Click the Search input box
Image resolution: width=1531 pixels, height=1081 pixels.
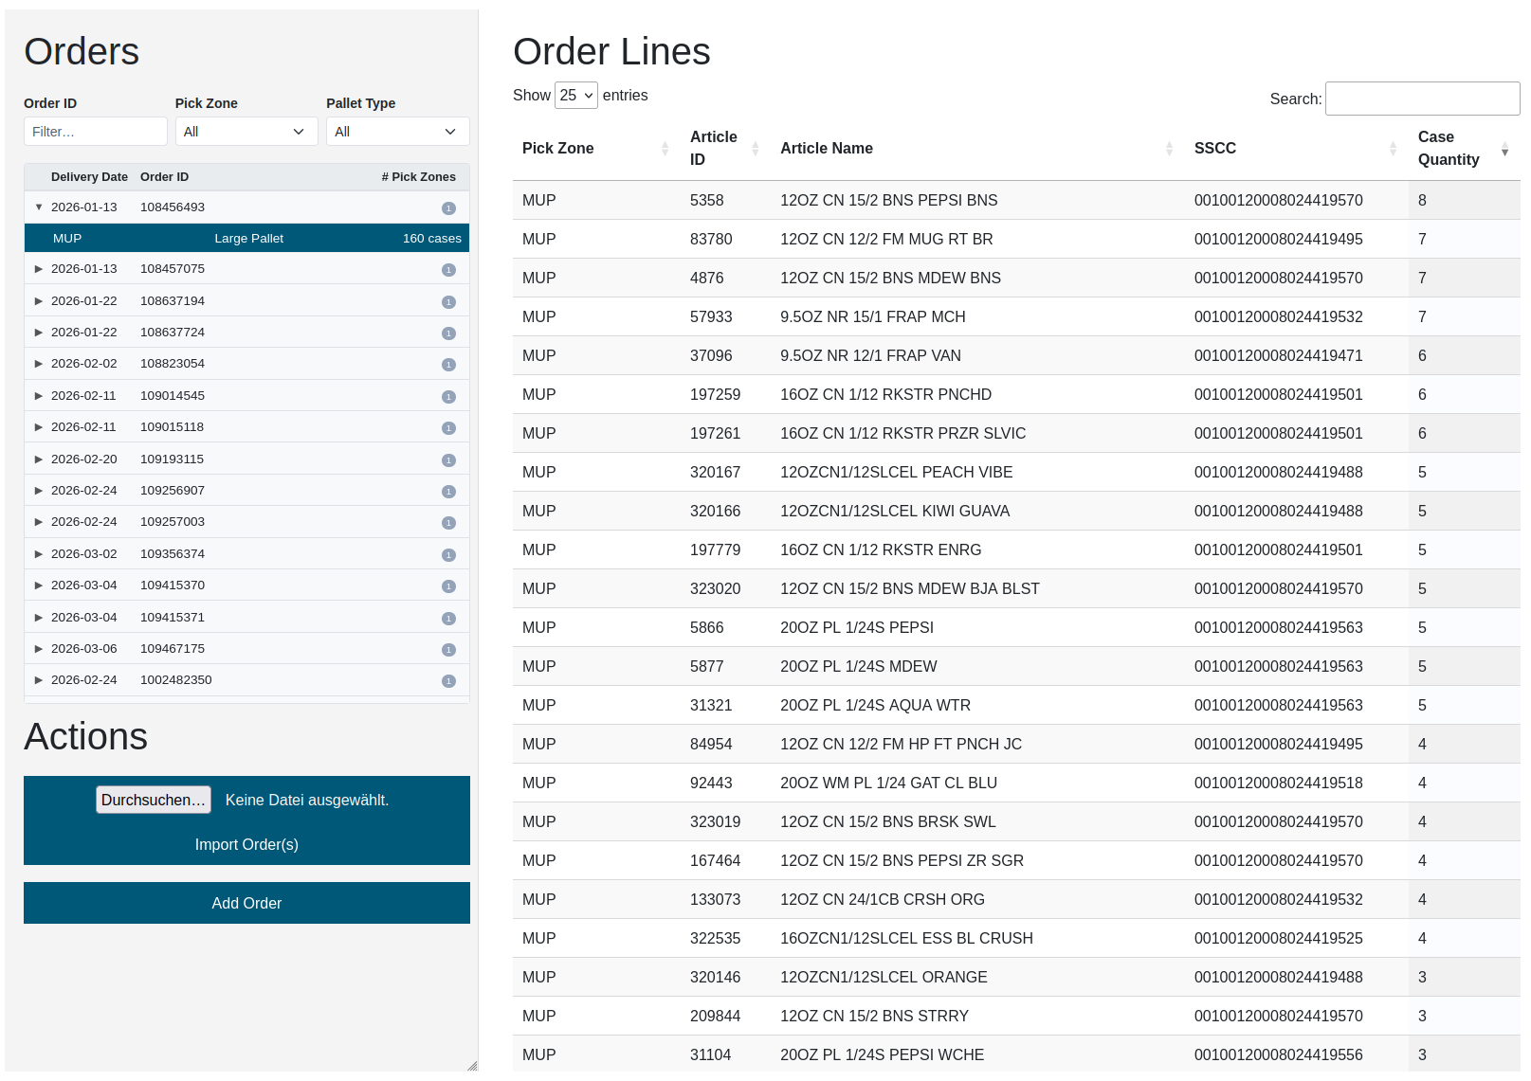[1422, 99]
